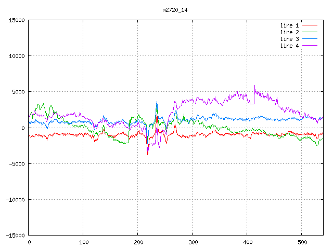The height and width of the screenshot is (249, 333).
Task: Click the -10000 y-axis tick label
Action: point(15,199)
